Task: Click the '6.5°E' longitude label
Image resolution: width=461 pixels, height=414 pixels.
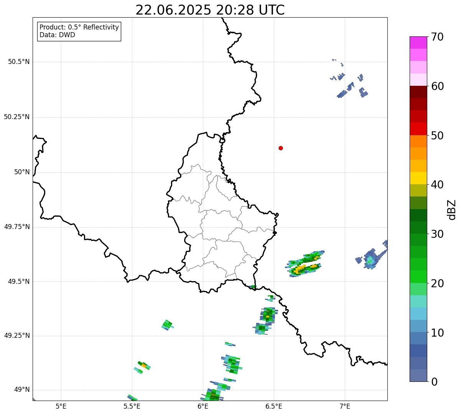Action: 274,406
